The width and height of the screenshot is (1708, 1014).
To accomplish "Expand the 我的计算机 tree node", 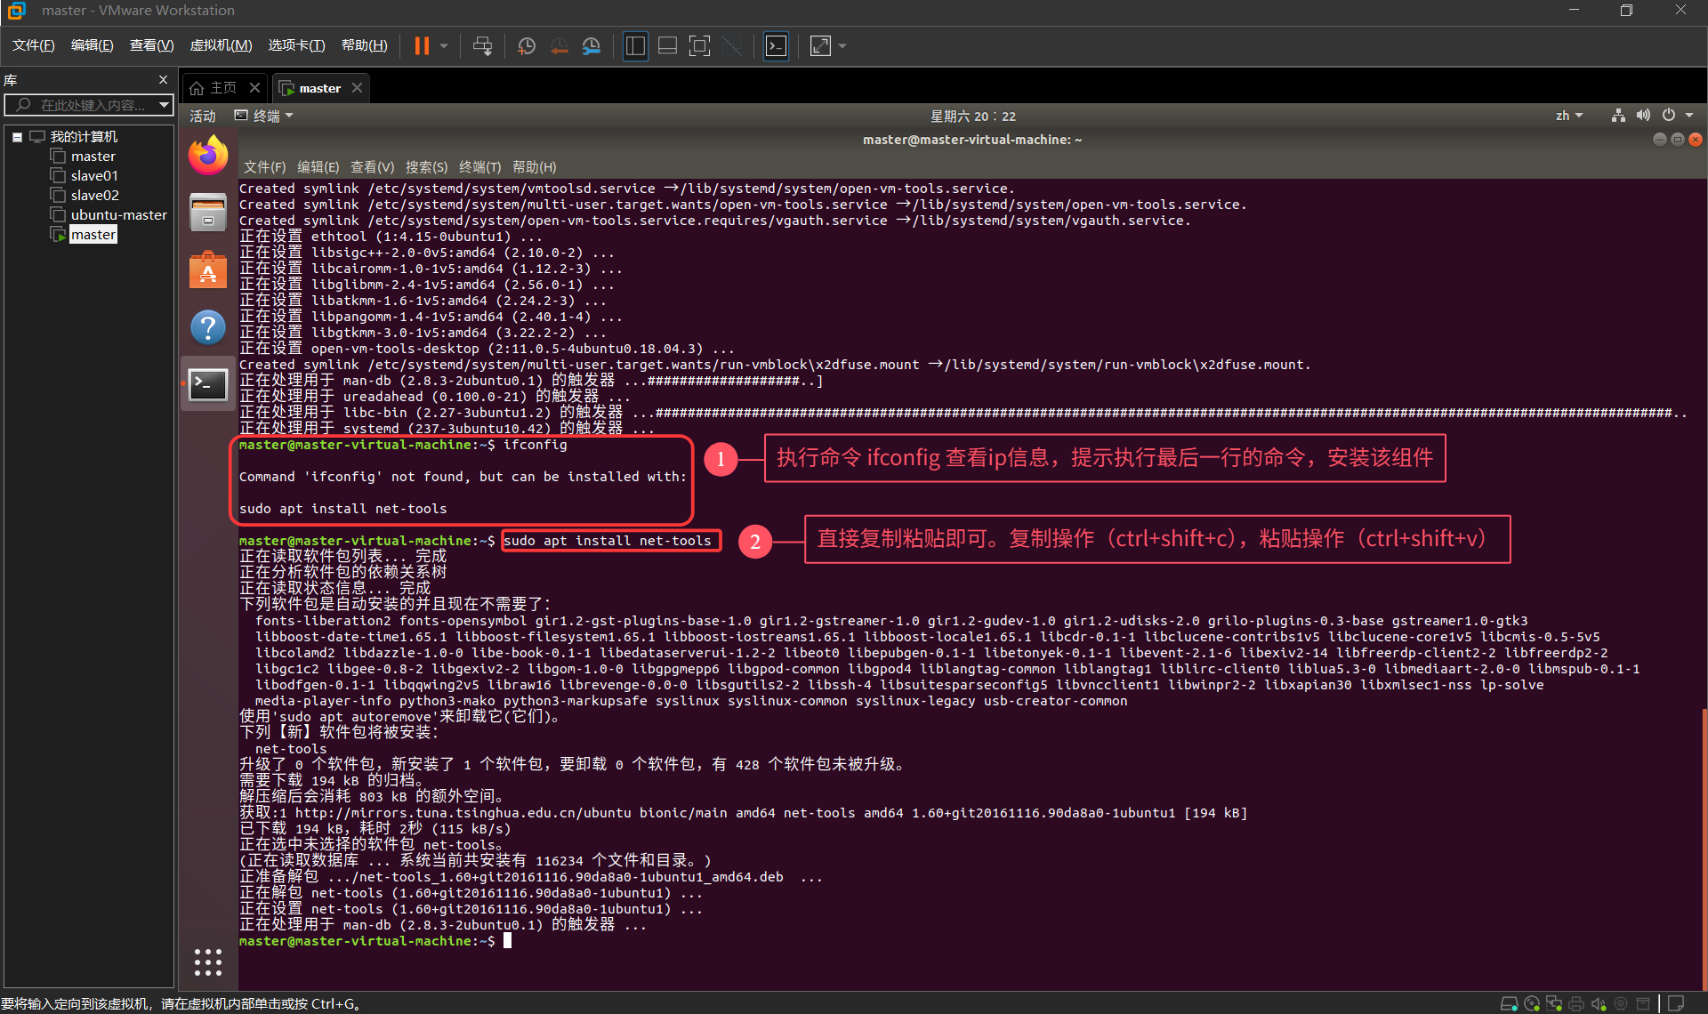I will 16,136.
